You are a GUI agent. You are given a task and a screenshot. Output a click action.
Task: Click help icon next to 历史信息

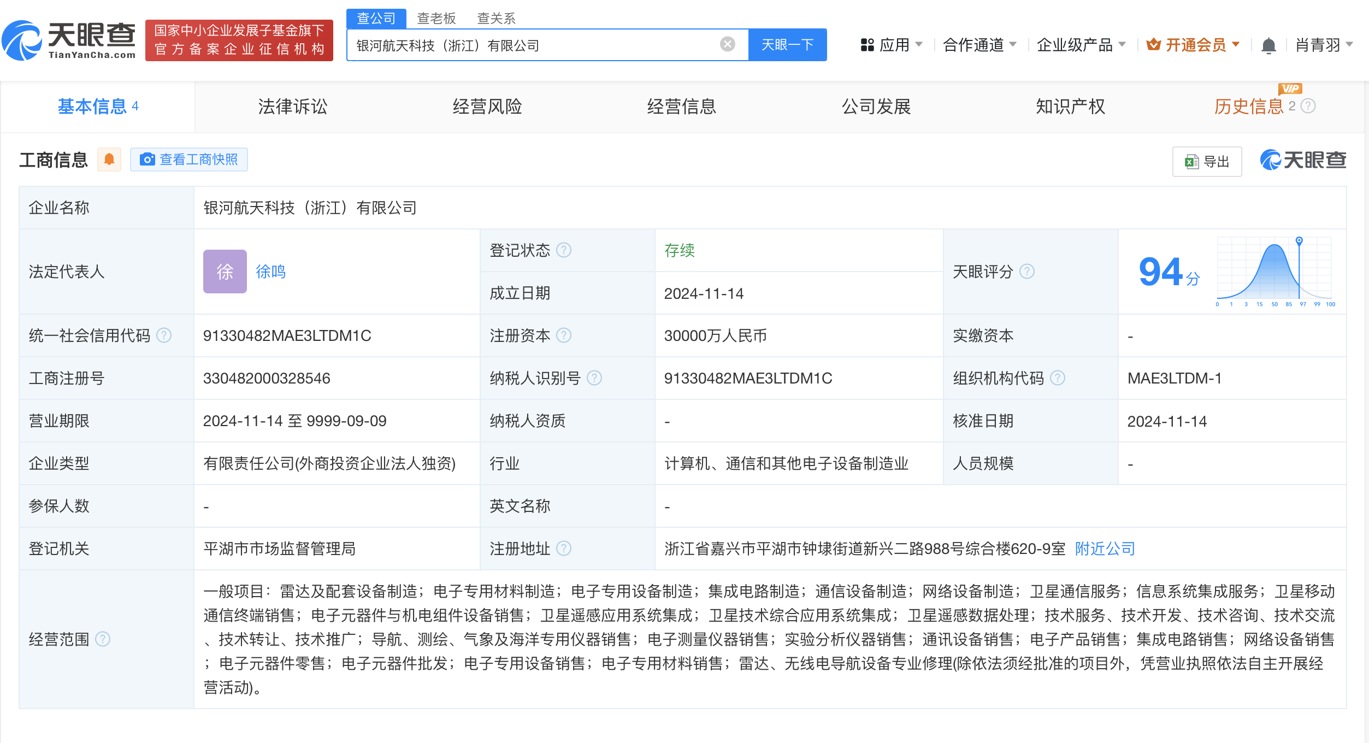pos(1308,106)
